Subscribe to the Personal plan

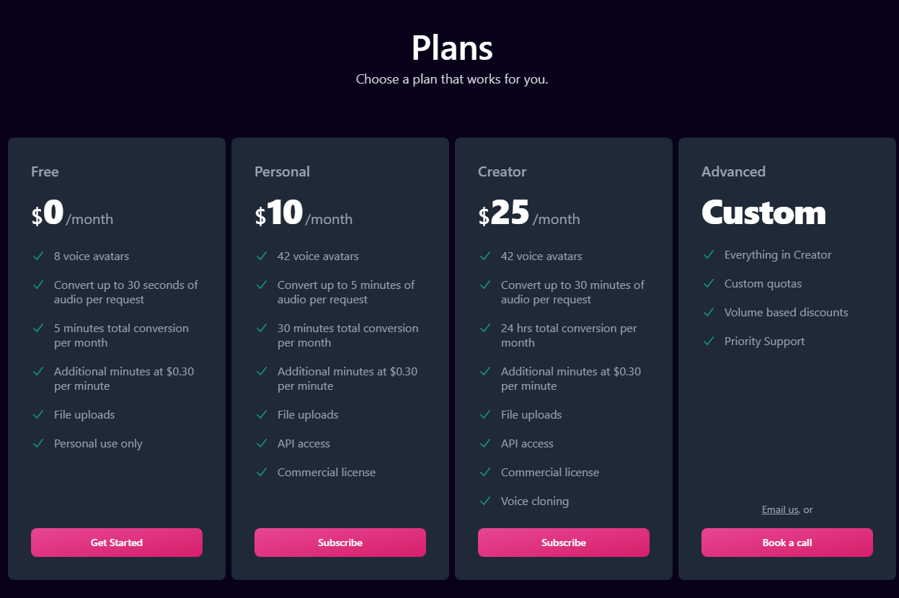click(x=340, y=543)
